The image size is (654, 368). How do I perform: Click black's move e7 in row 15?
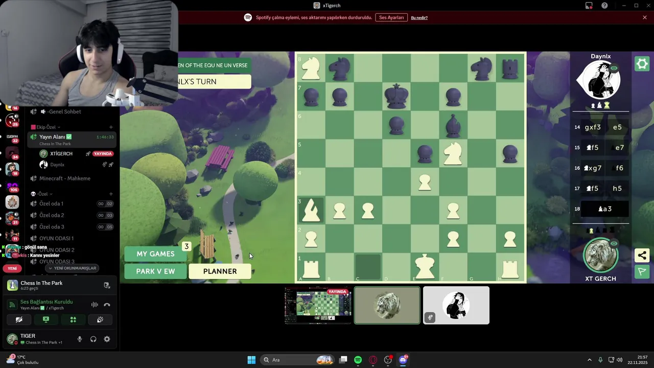618,148
